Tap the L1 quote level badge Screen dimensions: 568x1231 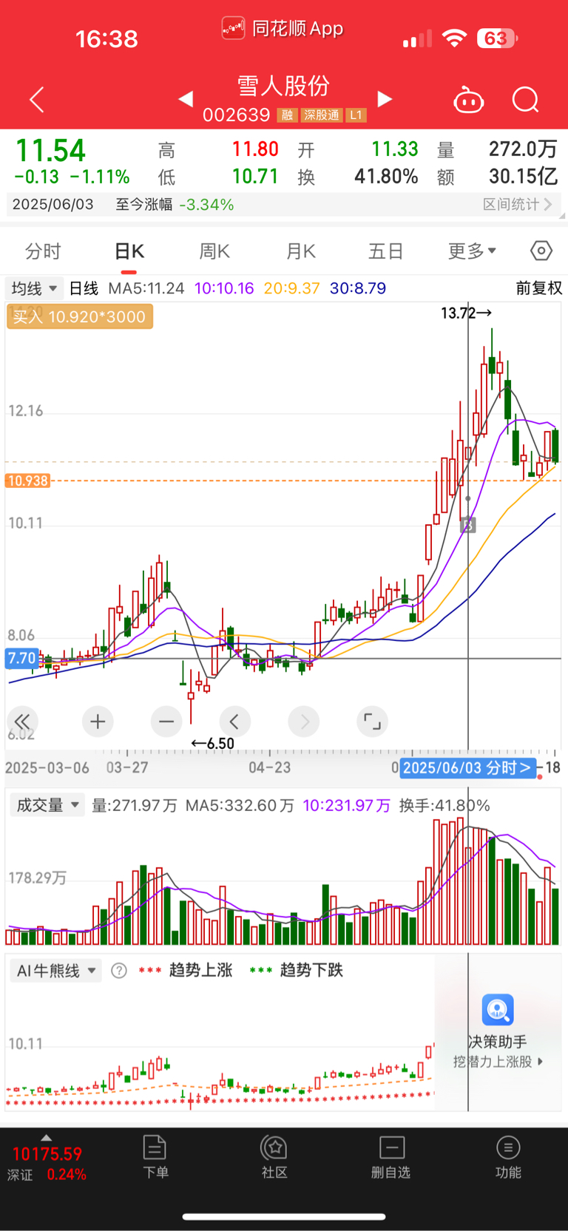(x=356, y=115)
